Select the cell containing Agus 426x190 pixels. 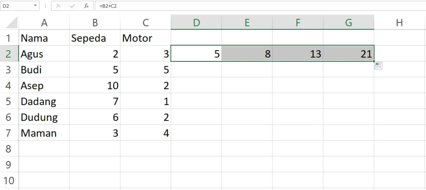point(44,54)
